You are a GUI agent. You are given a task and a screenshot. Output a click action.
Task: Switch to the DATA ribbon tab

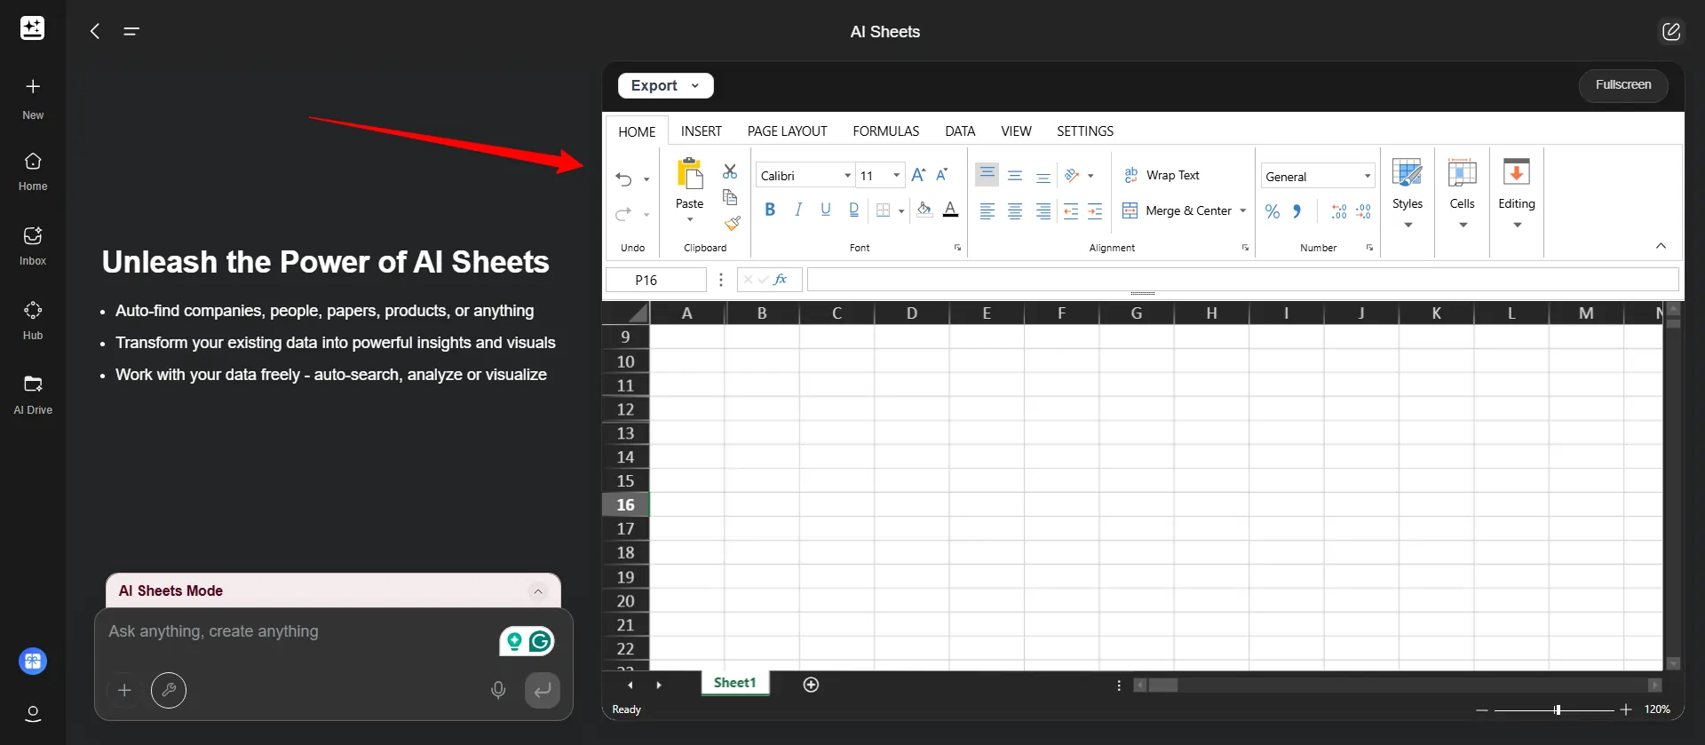(x=960, y=131)
